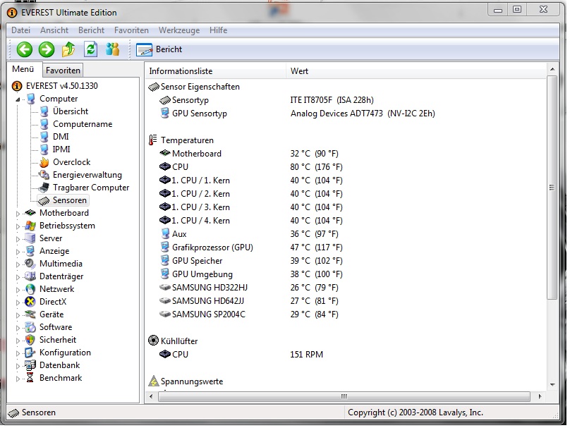Click the DirectX yellow X icon
Image resolution: width=570 pixels, height=428 pixels.
click(30, 302)
